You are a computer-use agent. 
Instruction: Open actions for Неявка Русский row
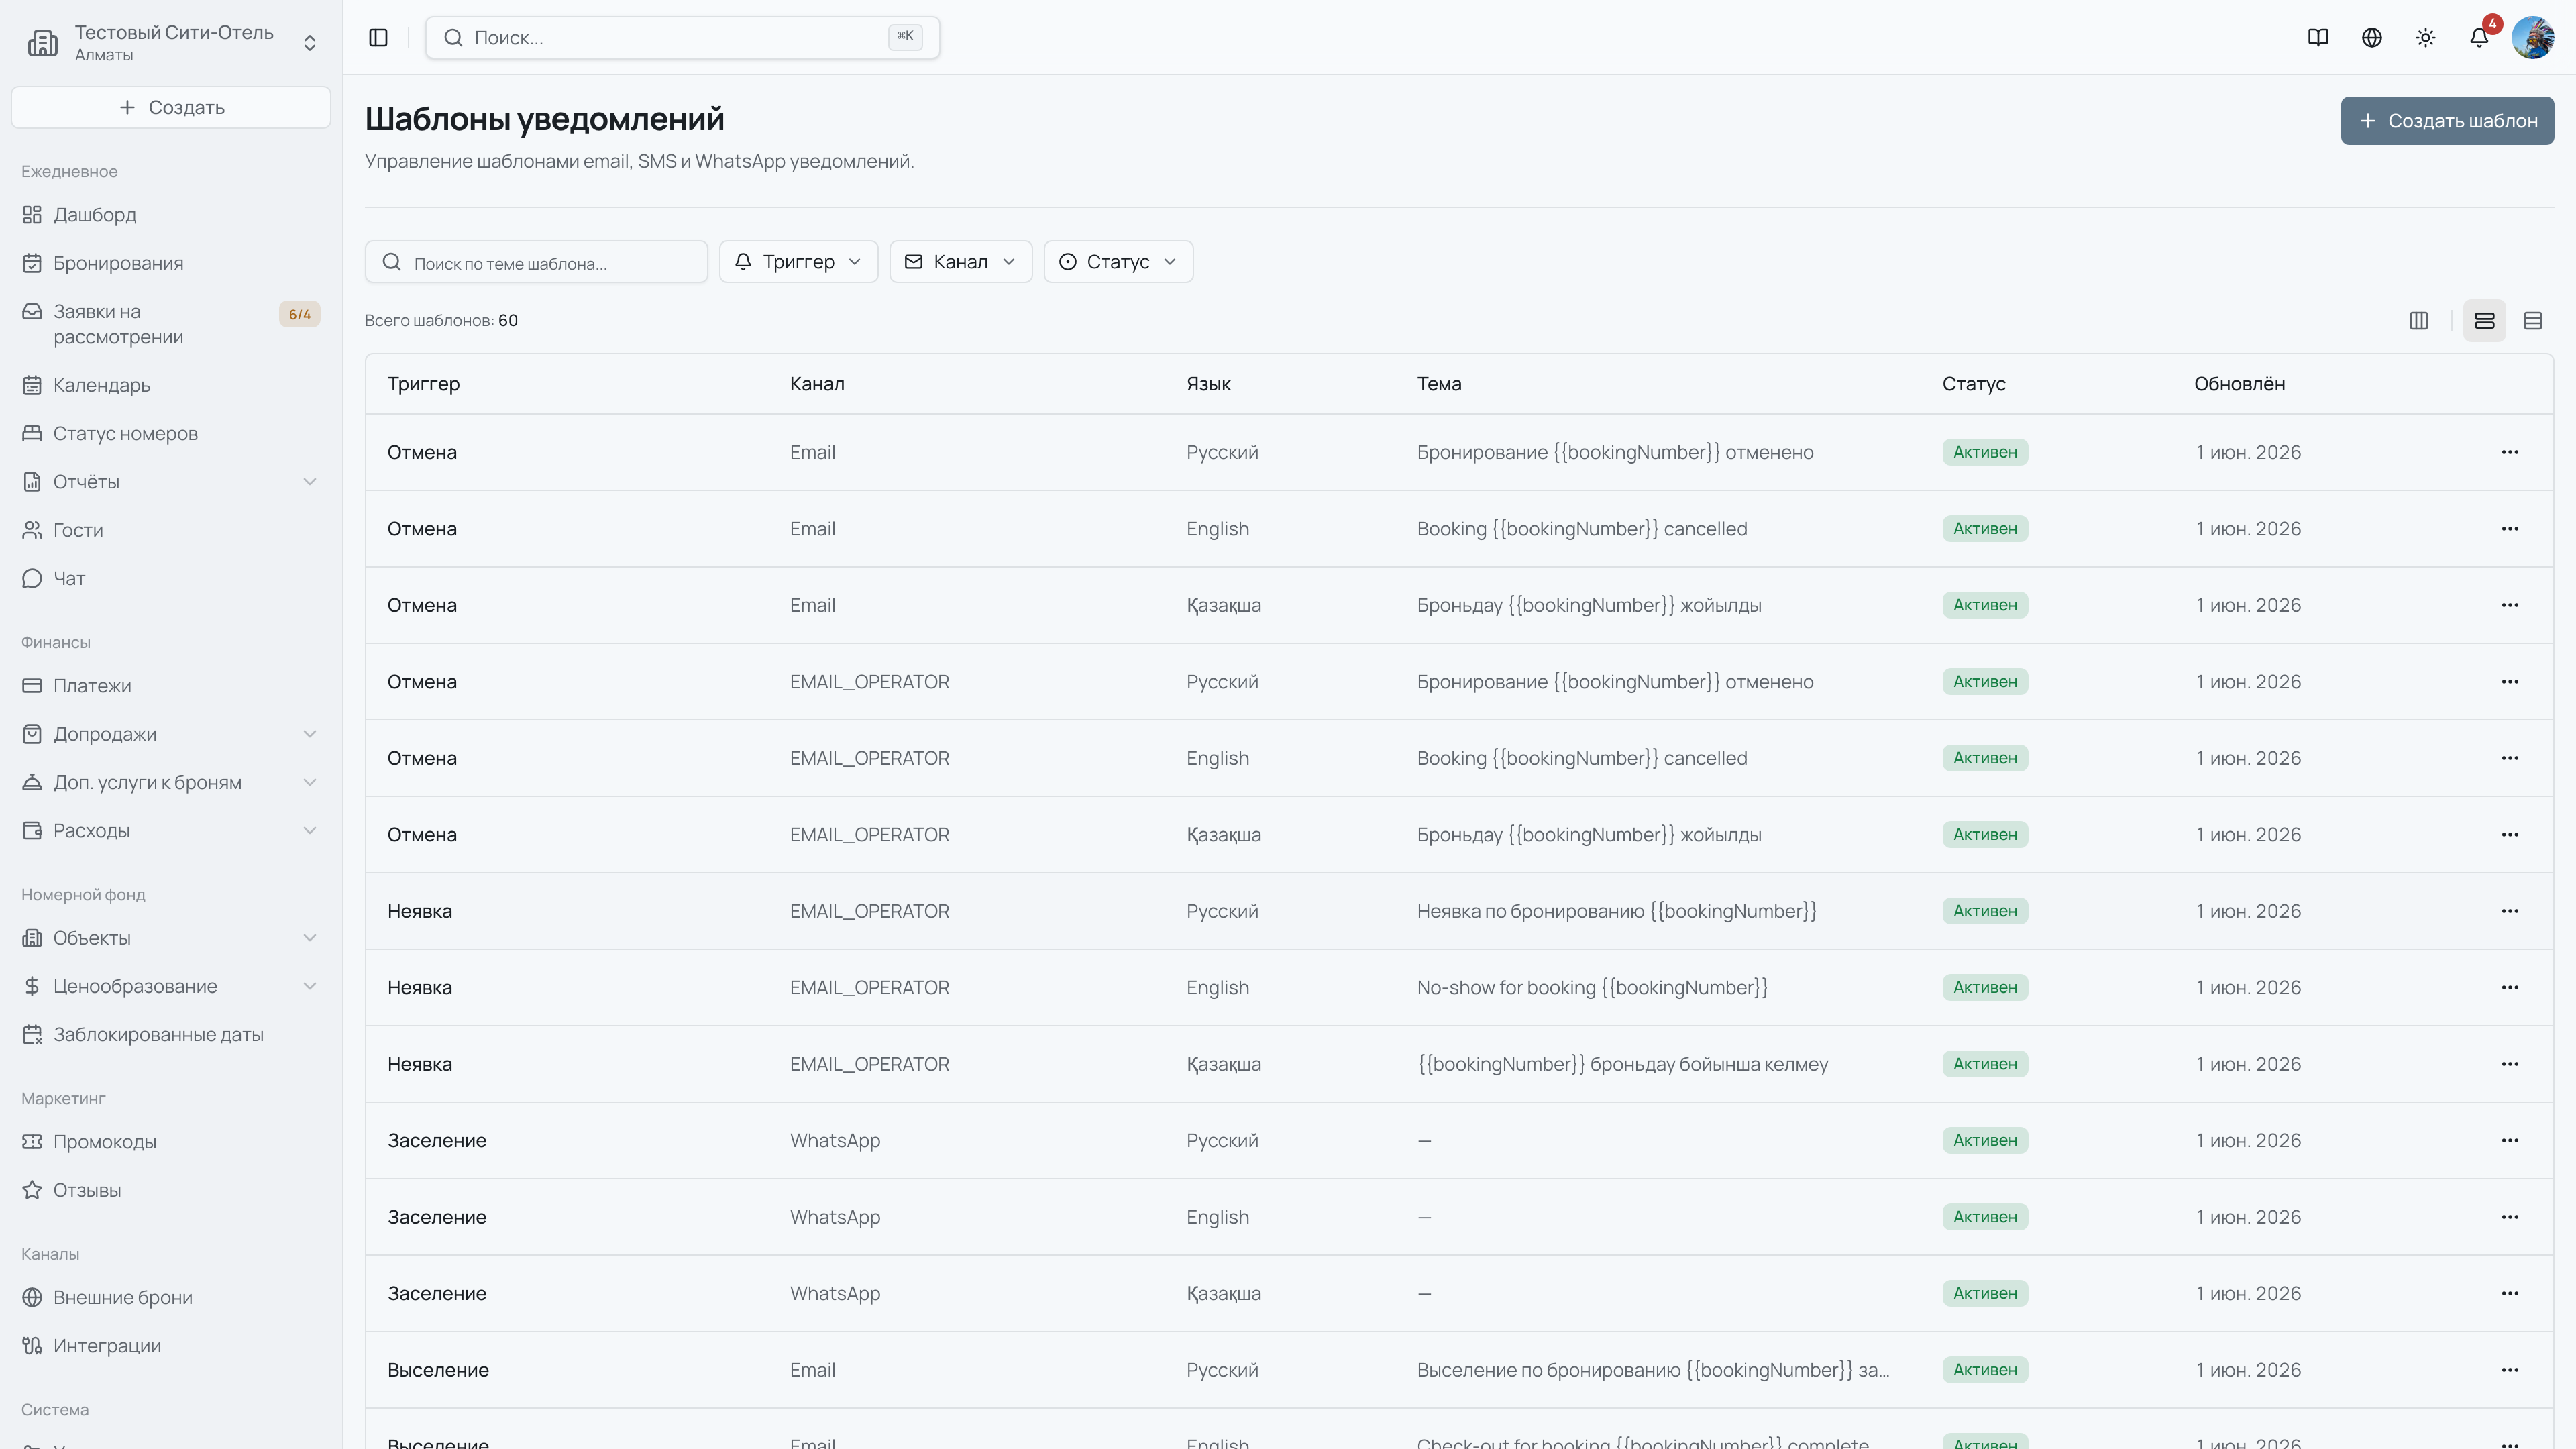point(2510,911)
